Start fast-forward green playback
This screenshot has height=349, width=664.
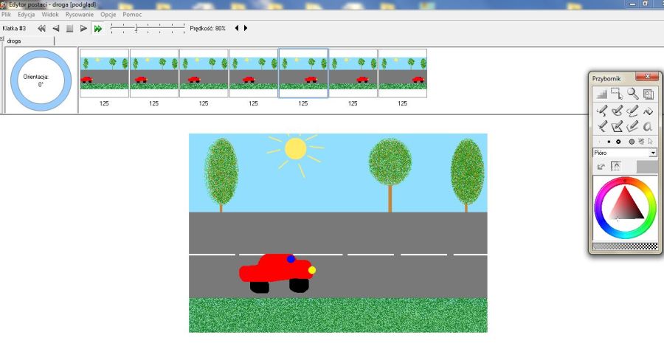click(97, 28)
